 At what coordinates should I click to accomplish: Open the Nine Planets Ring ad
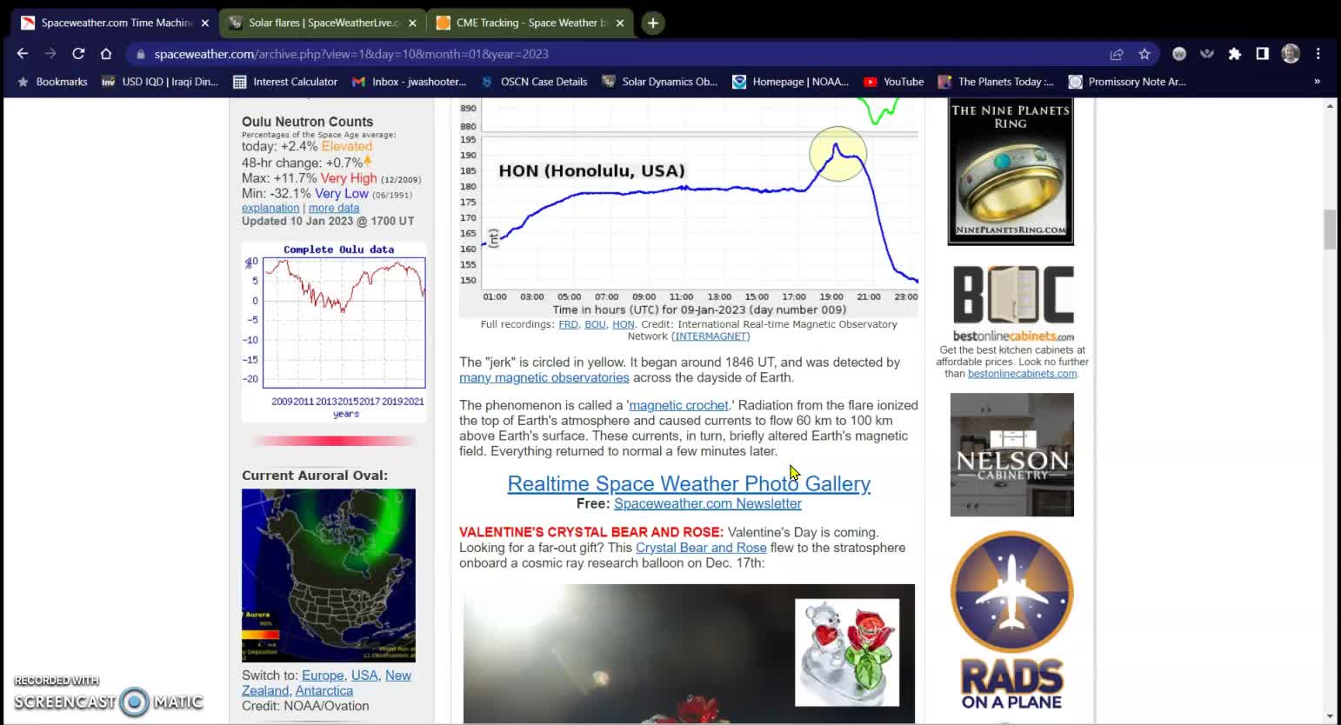[x=1011, y=172]
